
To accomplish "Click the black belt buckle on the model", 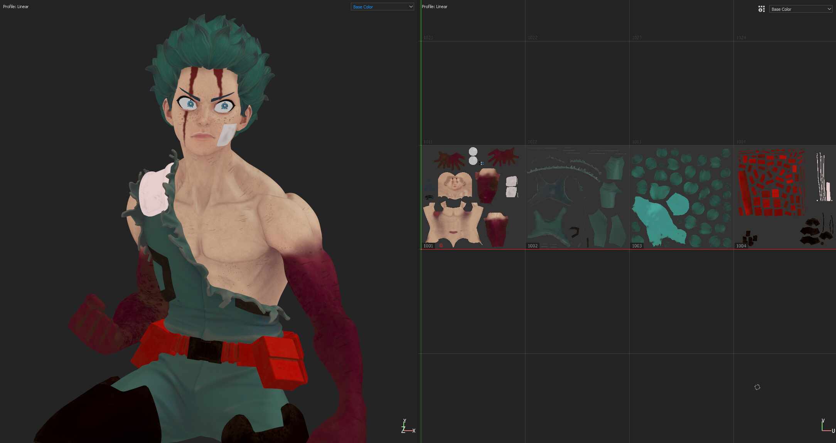I will point(205,350).
